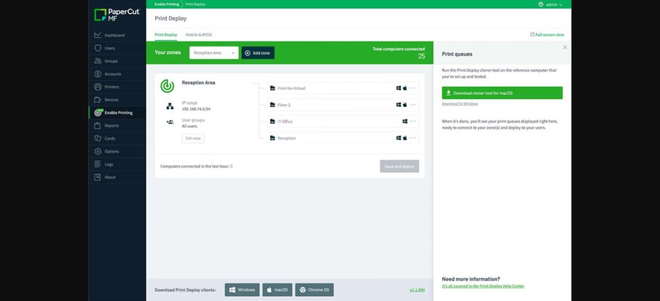This screenshot has height=301, width=660.
Task: Click the Save and deploy button
Action: tap(400, 166)
